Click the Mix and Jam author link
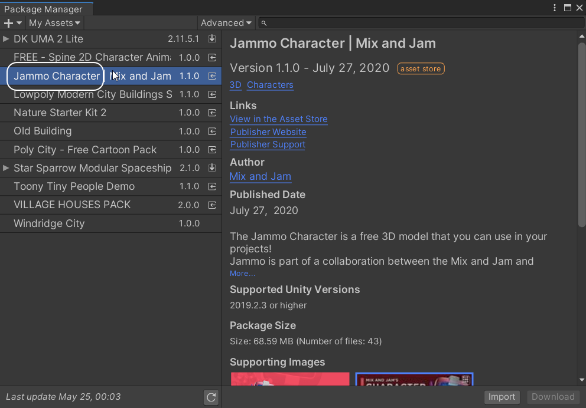Viewport: 586px width, 408px height. pyautogui.click(x=260, y=176)
